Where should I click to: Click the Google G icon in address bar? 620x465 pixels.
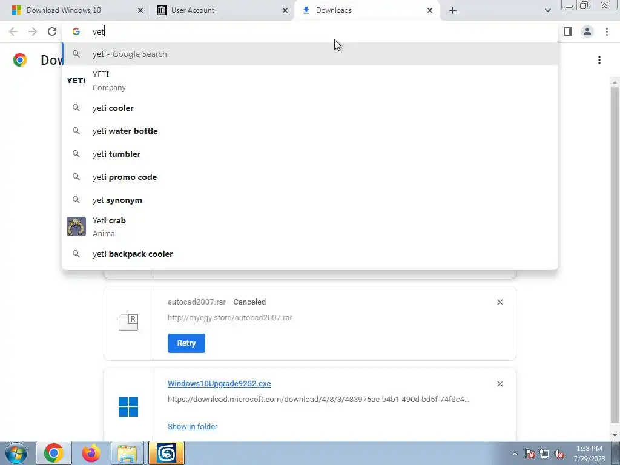coord(76,31)
